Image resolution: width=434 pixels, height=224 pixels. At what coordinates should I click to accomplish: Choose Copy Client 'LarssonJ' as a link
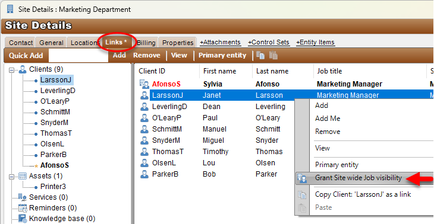363,194
